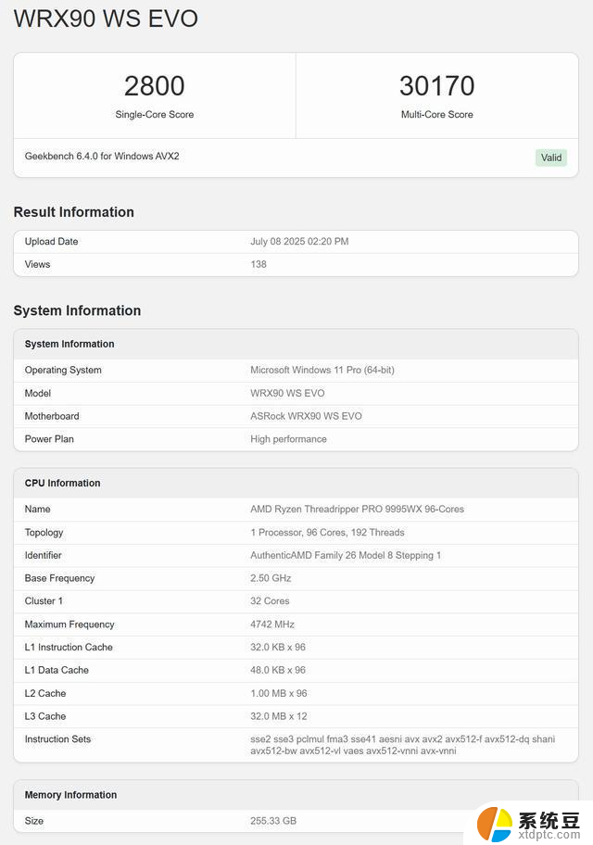Select Microsoft Windows 11 Pro (64-bit) value
This screenshot has height=845, width=593.
click(x=322, y=371)
